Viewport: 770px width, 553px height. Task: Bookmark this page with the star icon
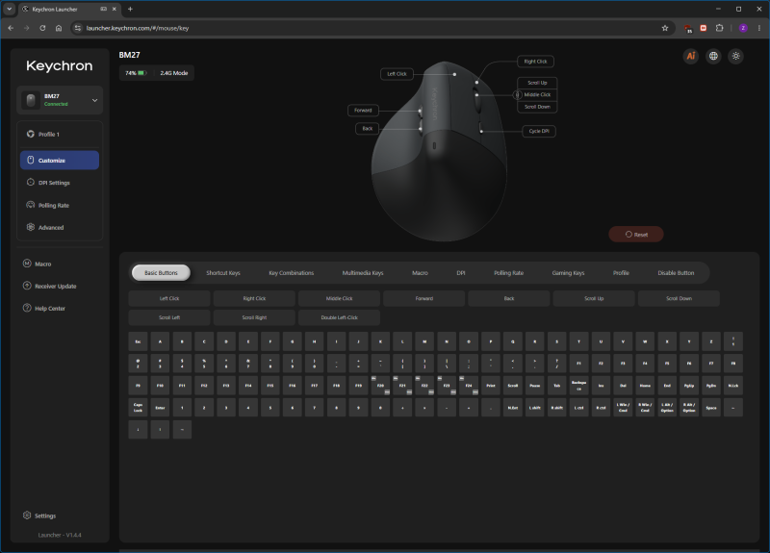(665, 28)
